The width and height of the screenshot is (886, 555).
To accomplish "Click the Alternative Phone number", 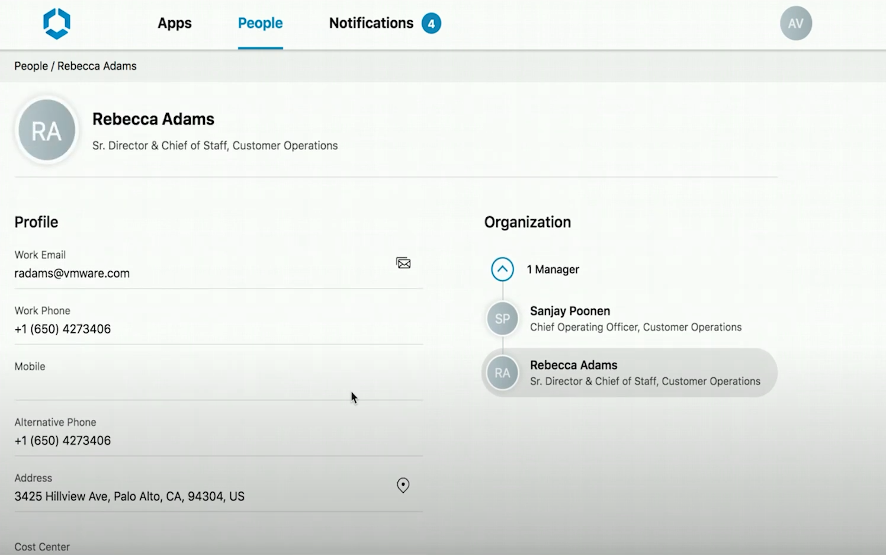I will pos(62,440).
